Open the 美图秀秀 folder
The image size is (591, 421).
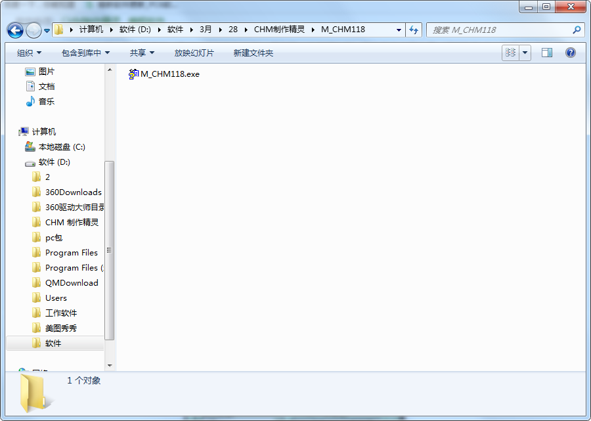pyautogui.click(x=61, y=328)
